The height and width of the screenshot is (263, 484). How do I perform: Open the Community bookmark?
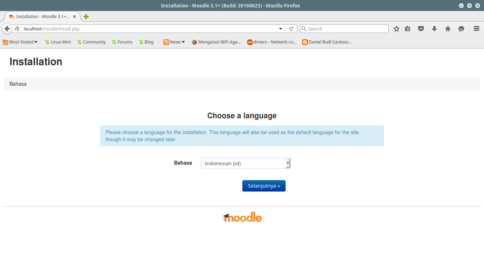[x=91, y=42]
